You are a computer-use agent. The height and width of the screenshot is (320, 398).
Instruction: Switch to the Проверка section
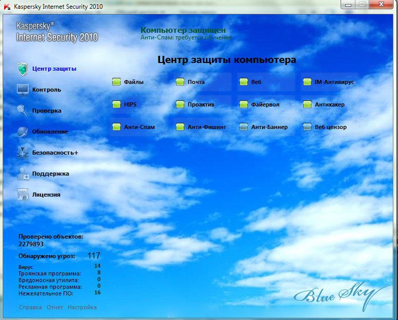[47, 111]
